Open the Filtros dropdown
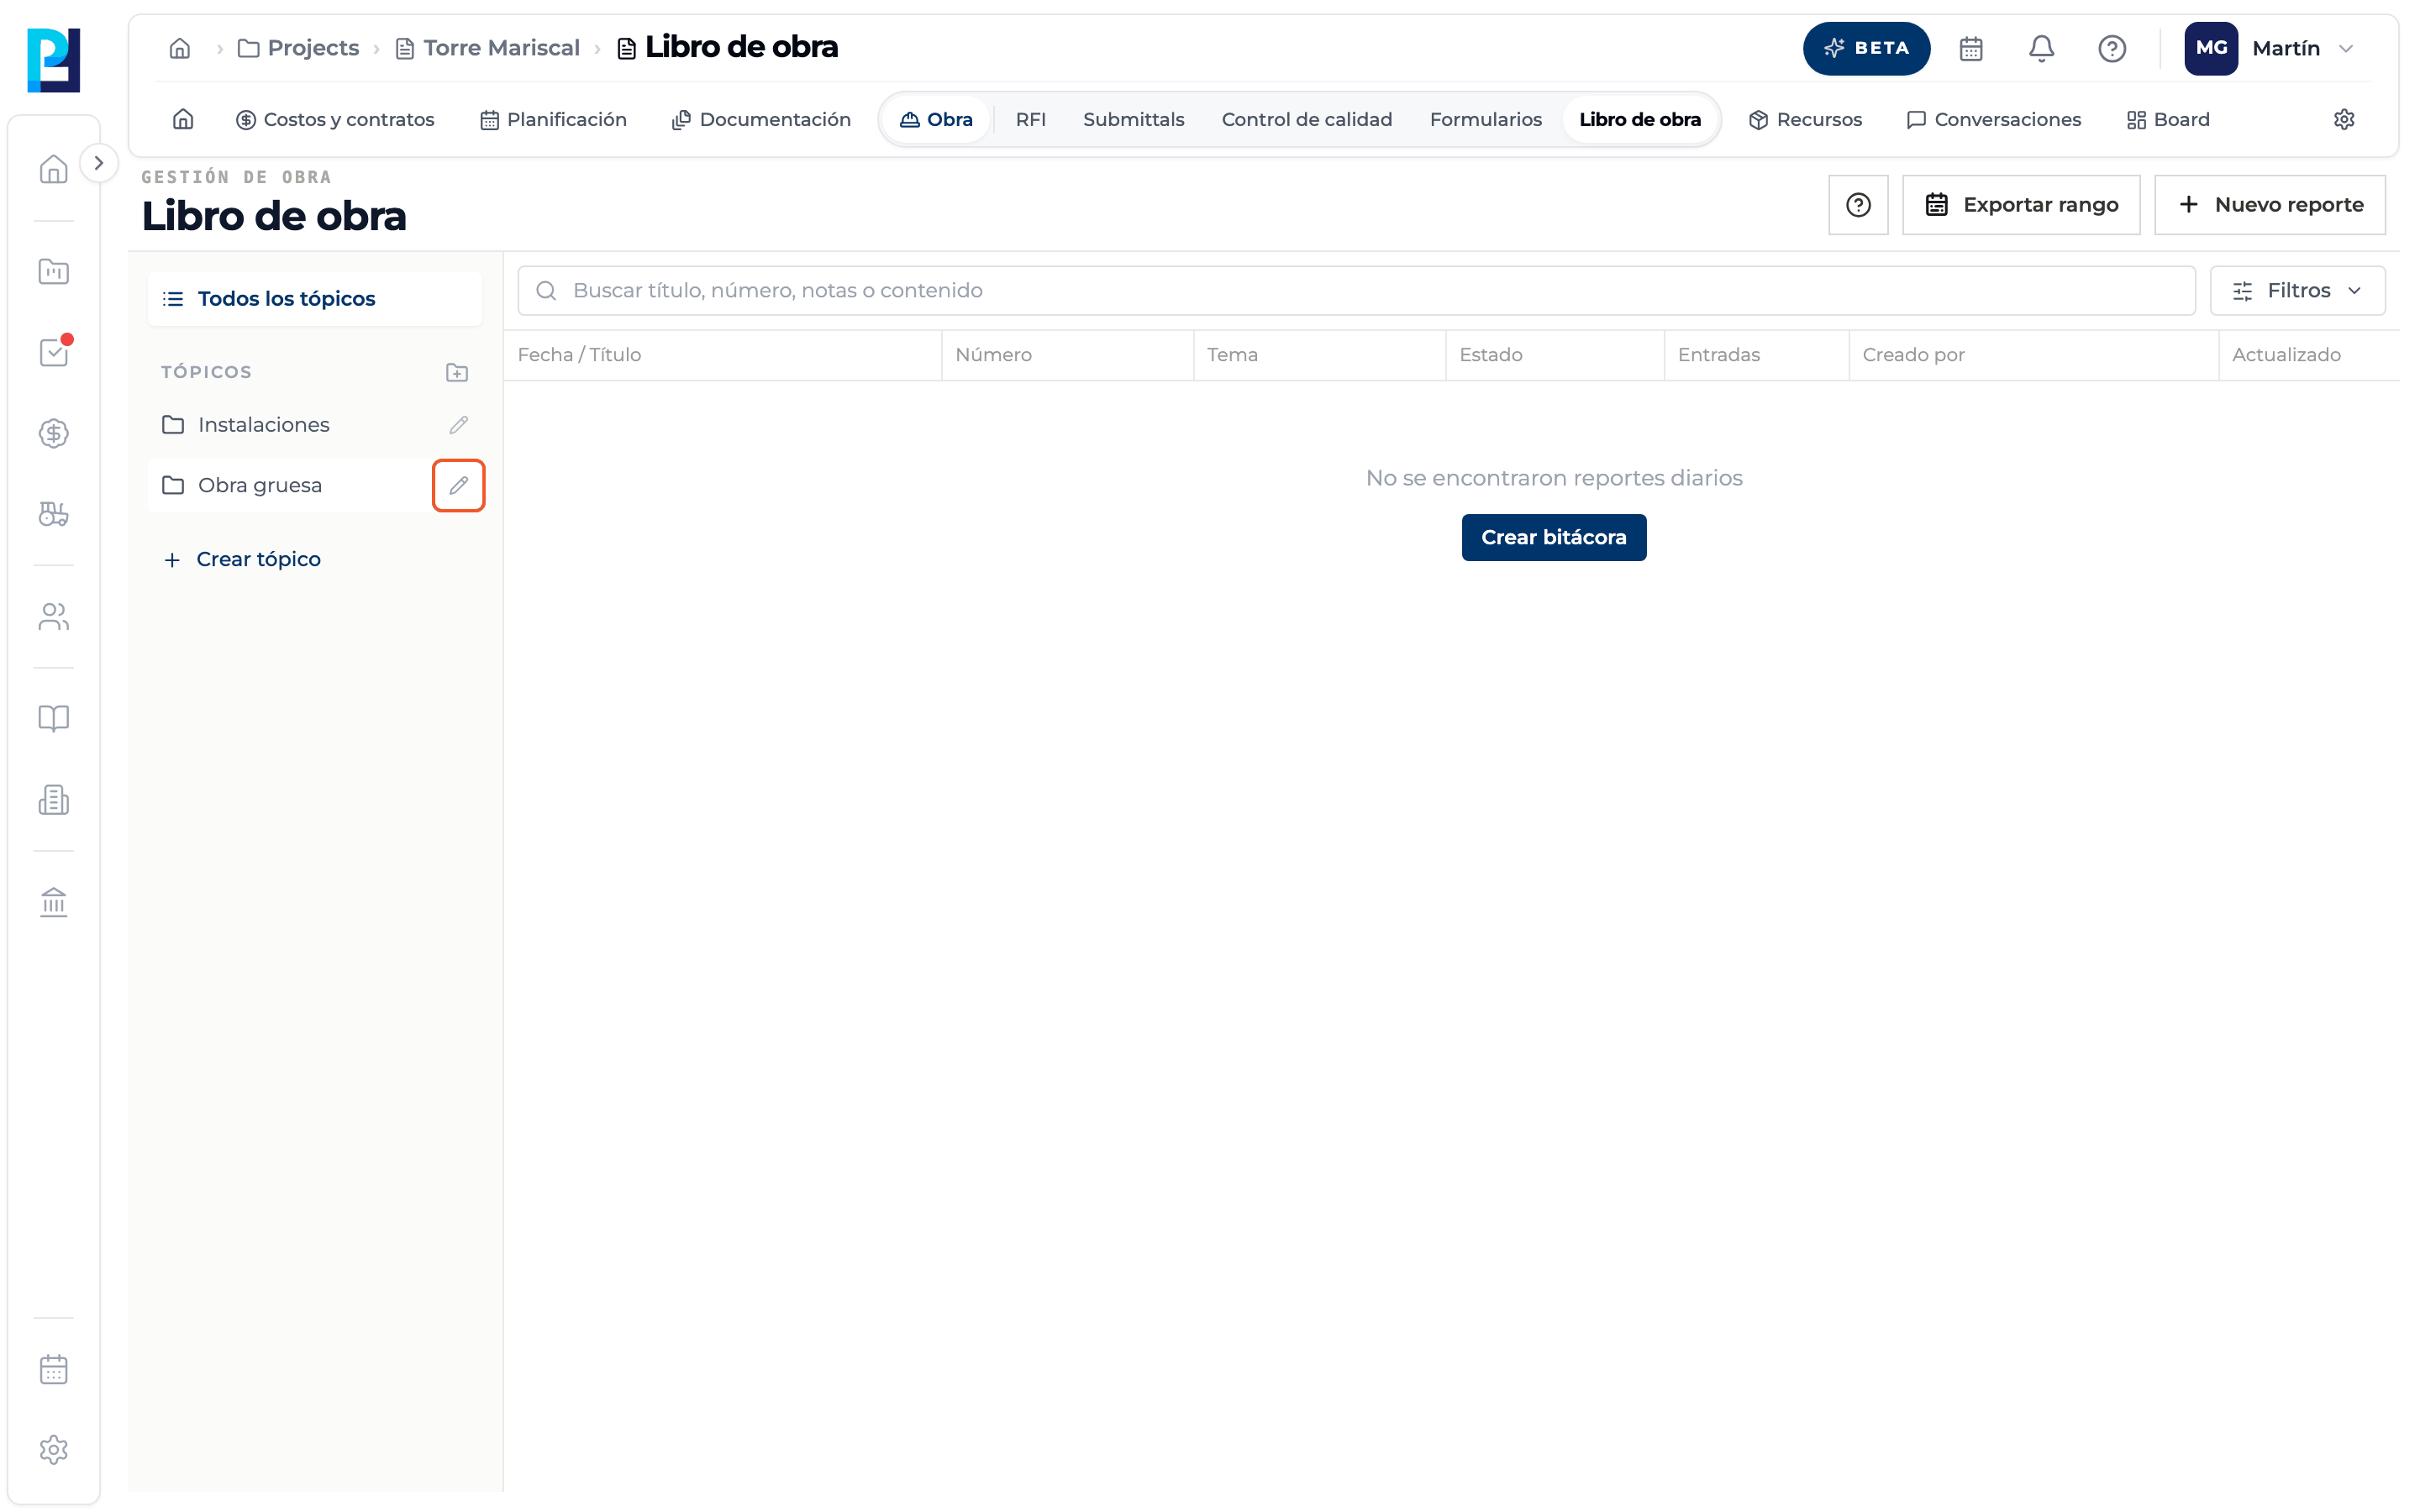The width and height of the screenshot is (2420, 1512). pos(2297,291)
